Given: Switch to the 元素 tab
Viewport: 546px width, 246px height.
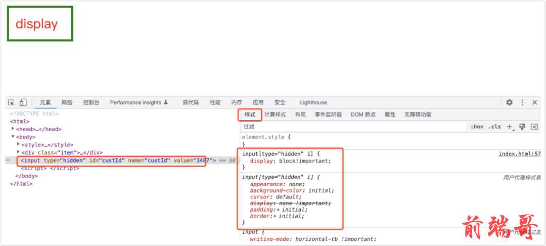Looking at the screenshot, I should [45, 102].
